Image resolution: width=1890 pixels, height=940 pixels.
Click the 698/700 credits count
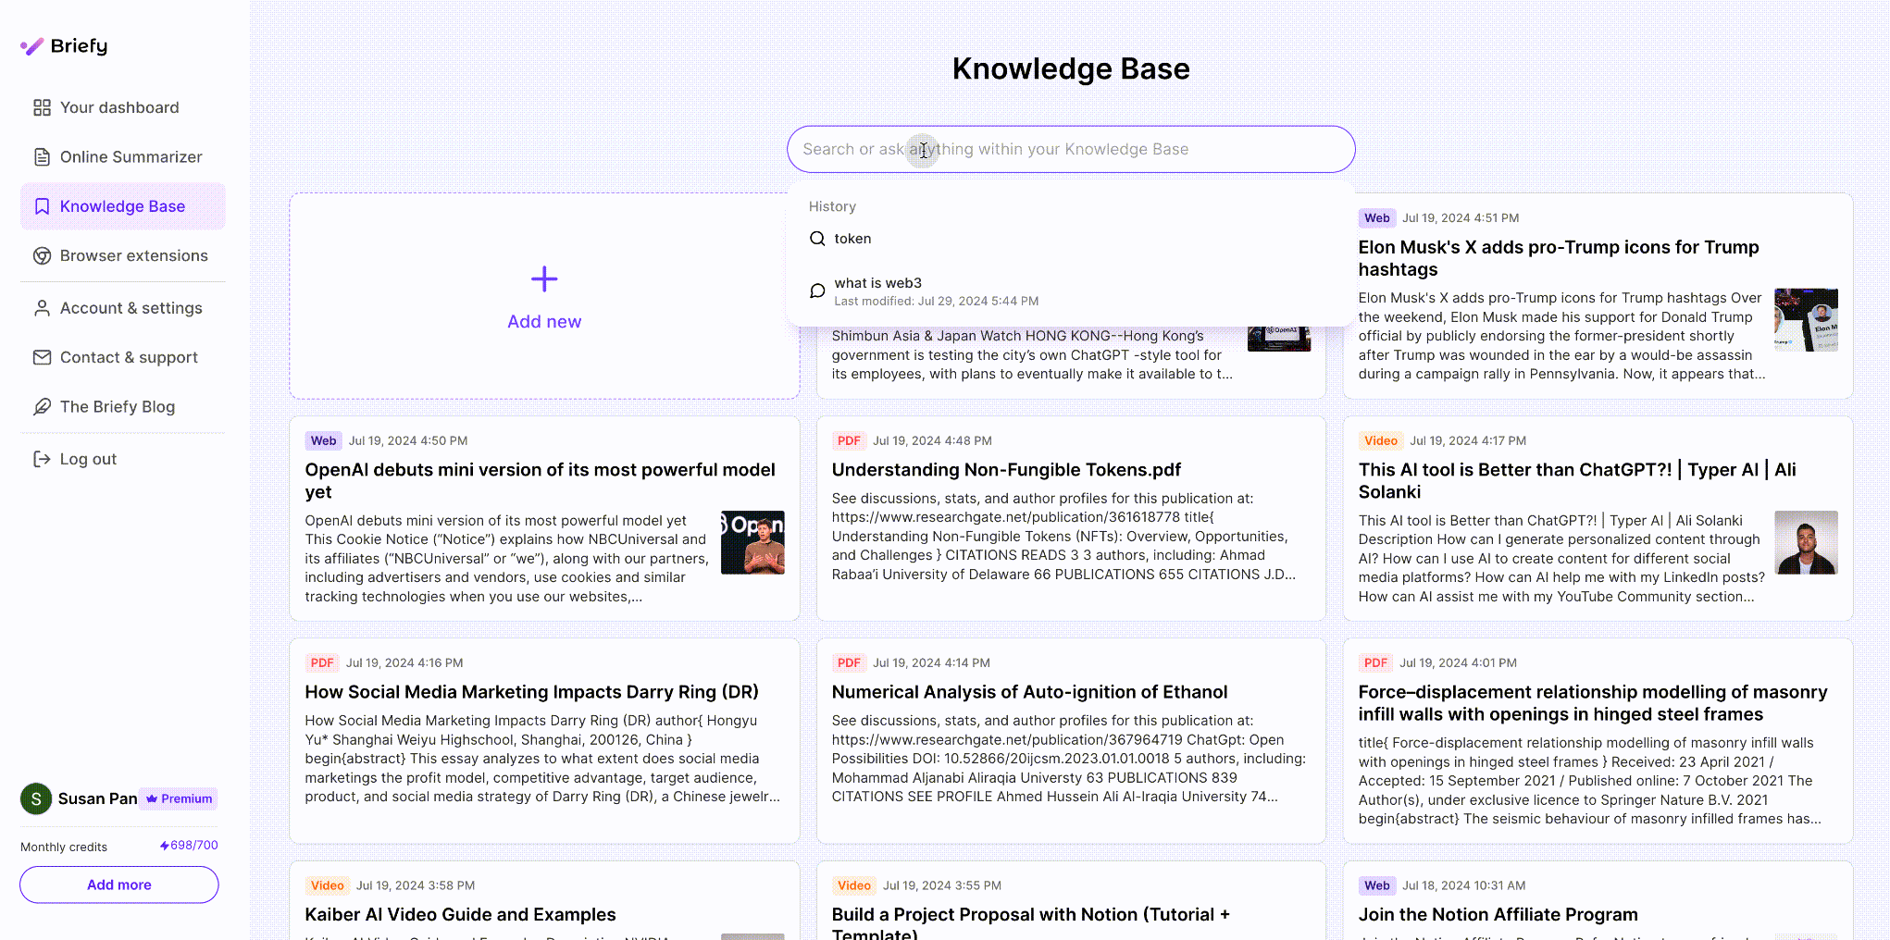(194, 846)
